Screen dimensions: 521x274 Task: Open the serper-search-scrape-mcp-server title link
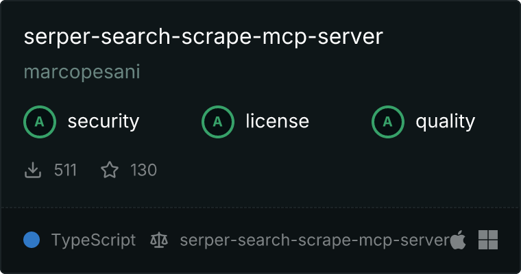coord(204,36)
